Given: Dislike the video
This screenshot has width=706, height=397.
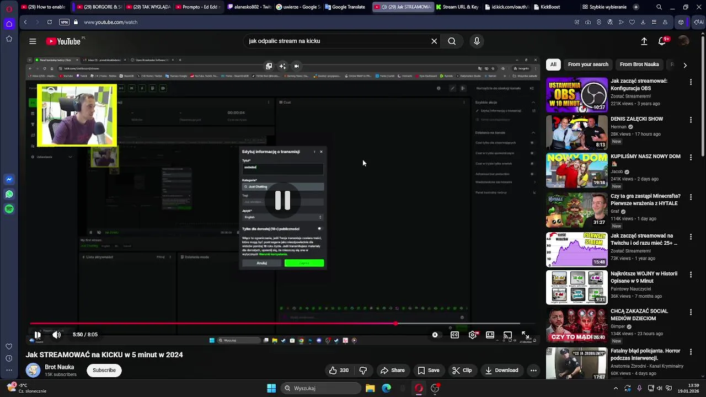Looking at the screenshot, I should pos(363,371).
